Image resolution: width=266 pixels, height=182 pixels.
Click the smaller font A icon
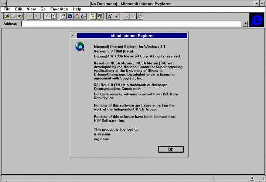[116, 16]
